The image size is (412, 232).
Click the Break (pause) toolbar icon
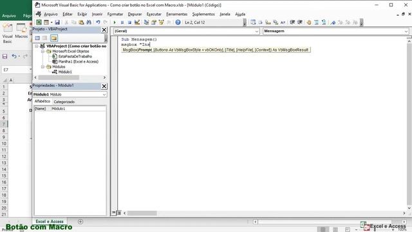point(122,23)
